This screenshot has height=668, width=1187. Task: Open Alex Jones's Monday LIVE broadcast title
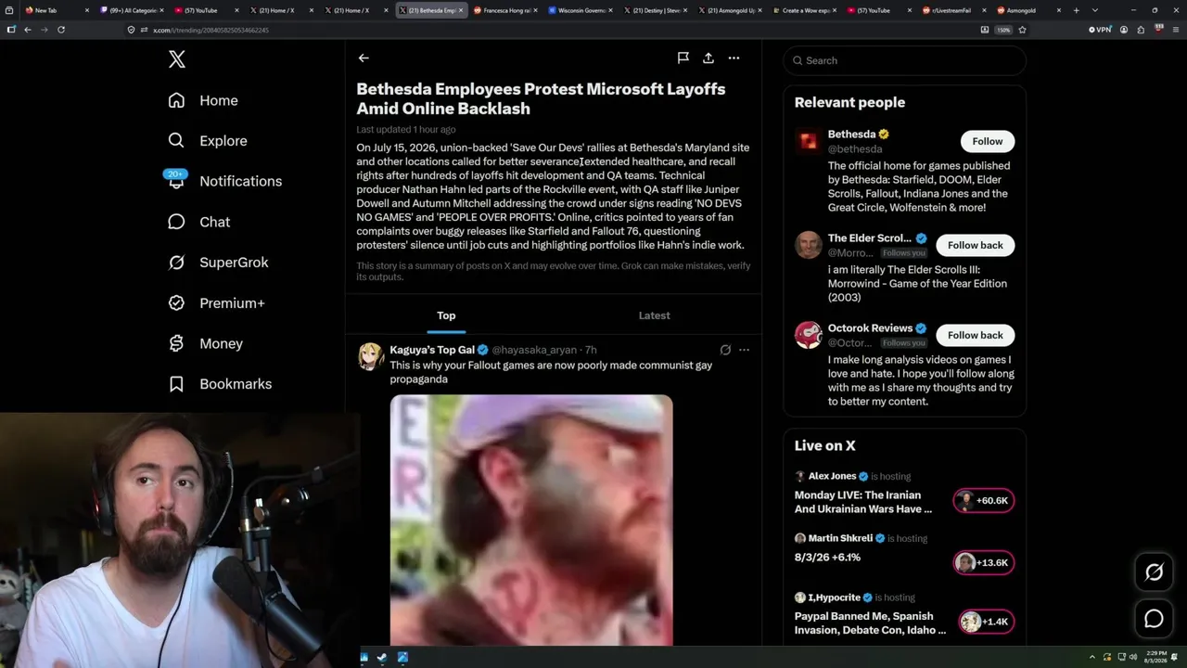tap(862, 502)
